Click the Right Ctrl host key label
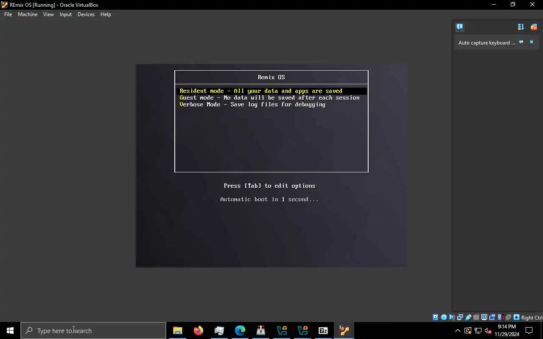The height and width of the screenshot is (339, 543). (532, 318)
